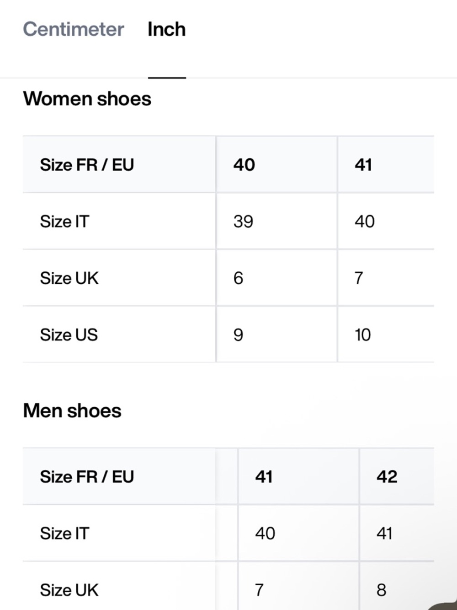Click Men's Size IT value 40

click(x=265, y=534)
